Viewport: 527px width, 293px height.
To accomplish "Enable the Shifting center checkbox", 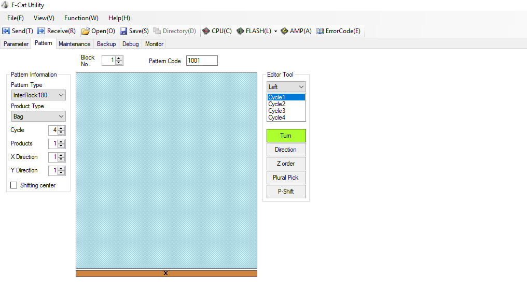I will pyautogui.click(x=14, y=185).
